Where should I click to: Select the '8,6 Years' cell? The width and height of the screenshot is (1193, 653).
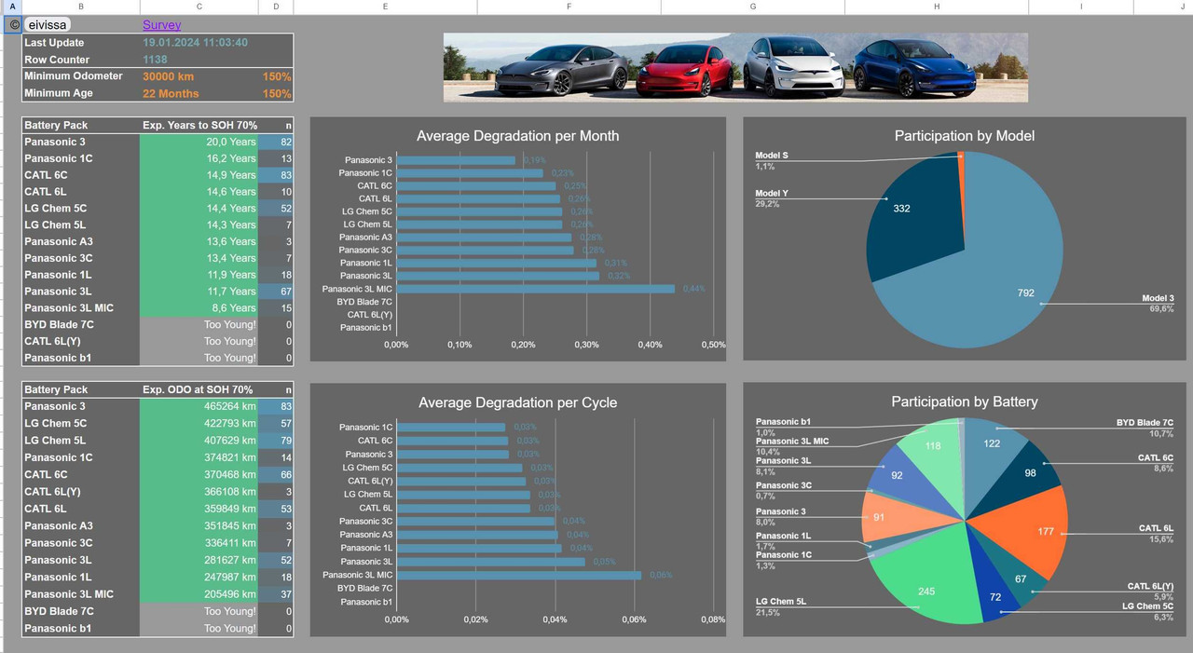pyautogui.click(x=199, y=307)
